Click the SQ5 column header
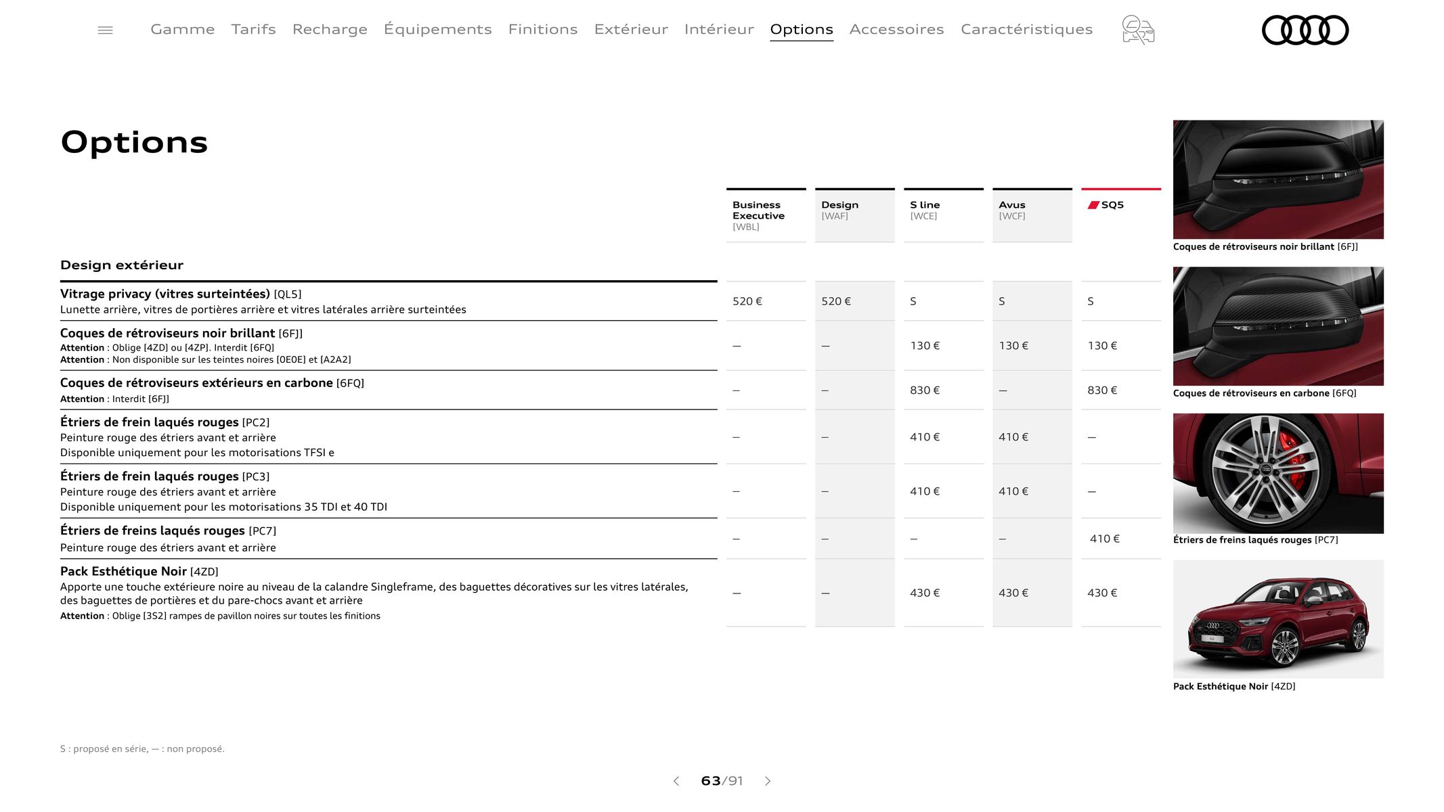 click(1120, 215)
